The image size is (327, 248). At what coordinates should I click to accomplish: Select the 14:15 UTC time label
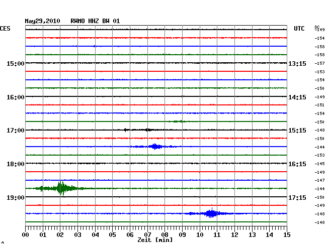click(297, 97)
